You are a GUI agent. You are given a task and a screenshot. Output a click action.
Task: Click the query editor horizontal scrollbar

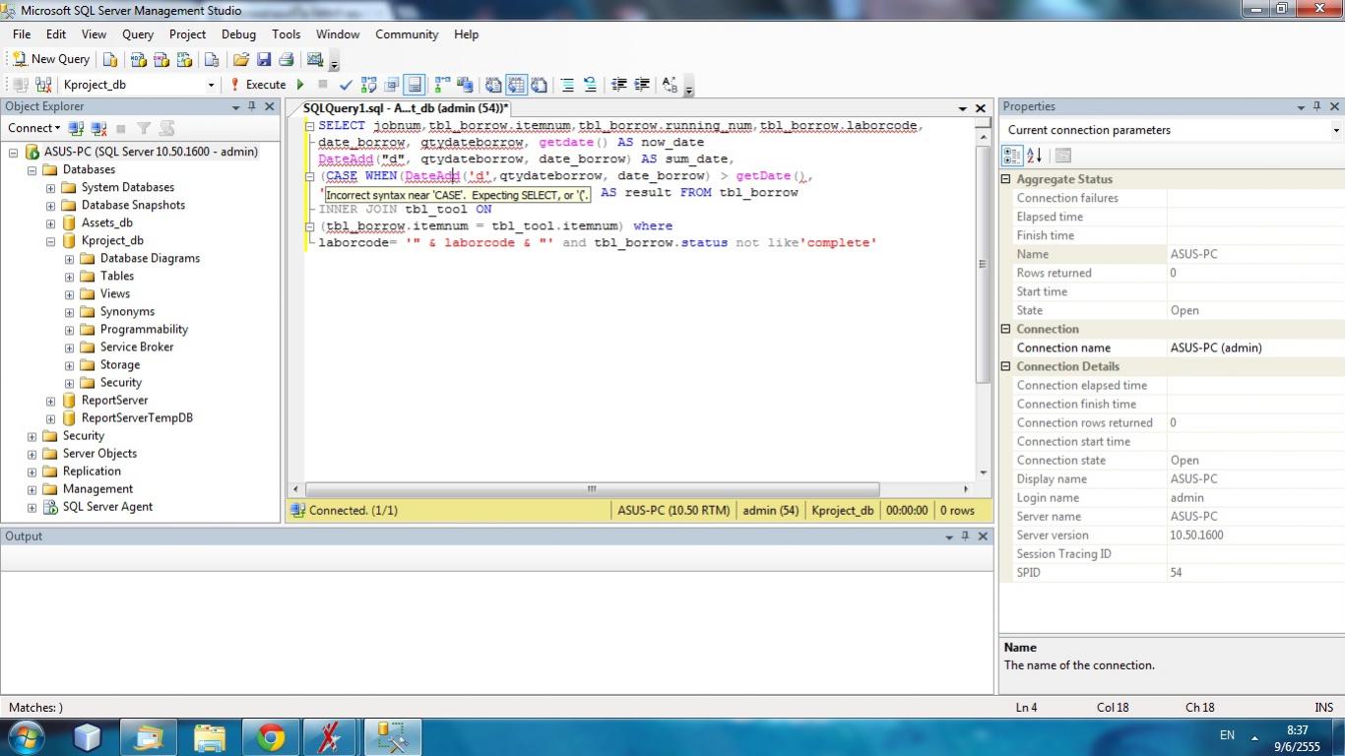592,488
